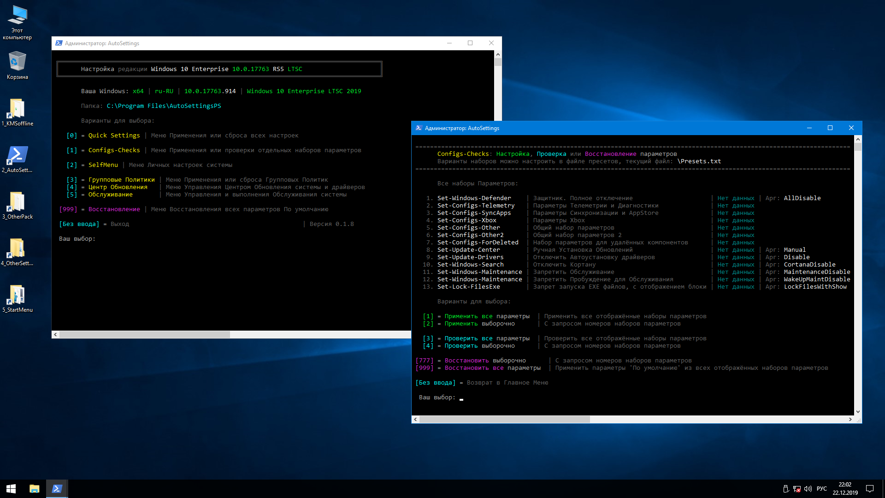The width and height of the screenshot is (885, 498).
Task: Select the 4_OtherSett folder shortcut
Action: (18, 252)
